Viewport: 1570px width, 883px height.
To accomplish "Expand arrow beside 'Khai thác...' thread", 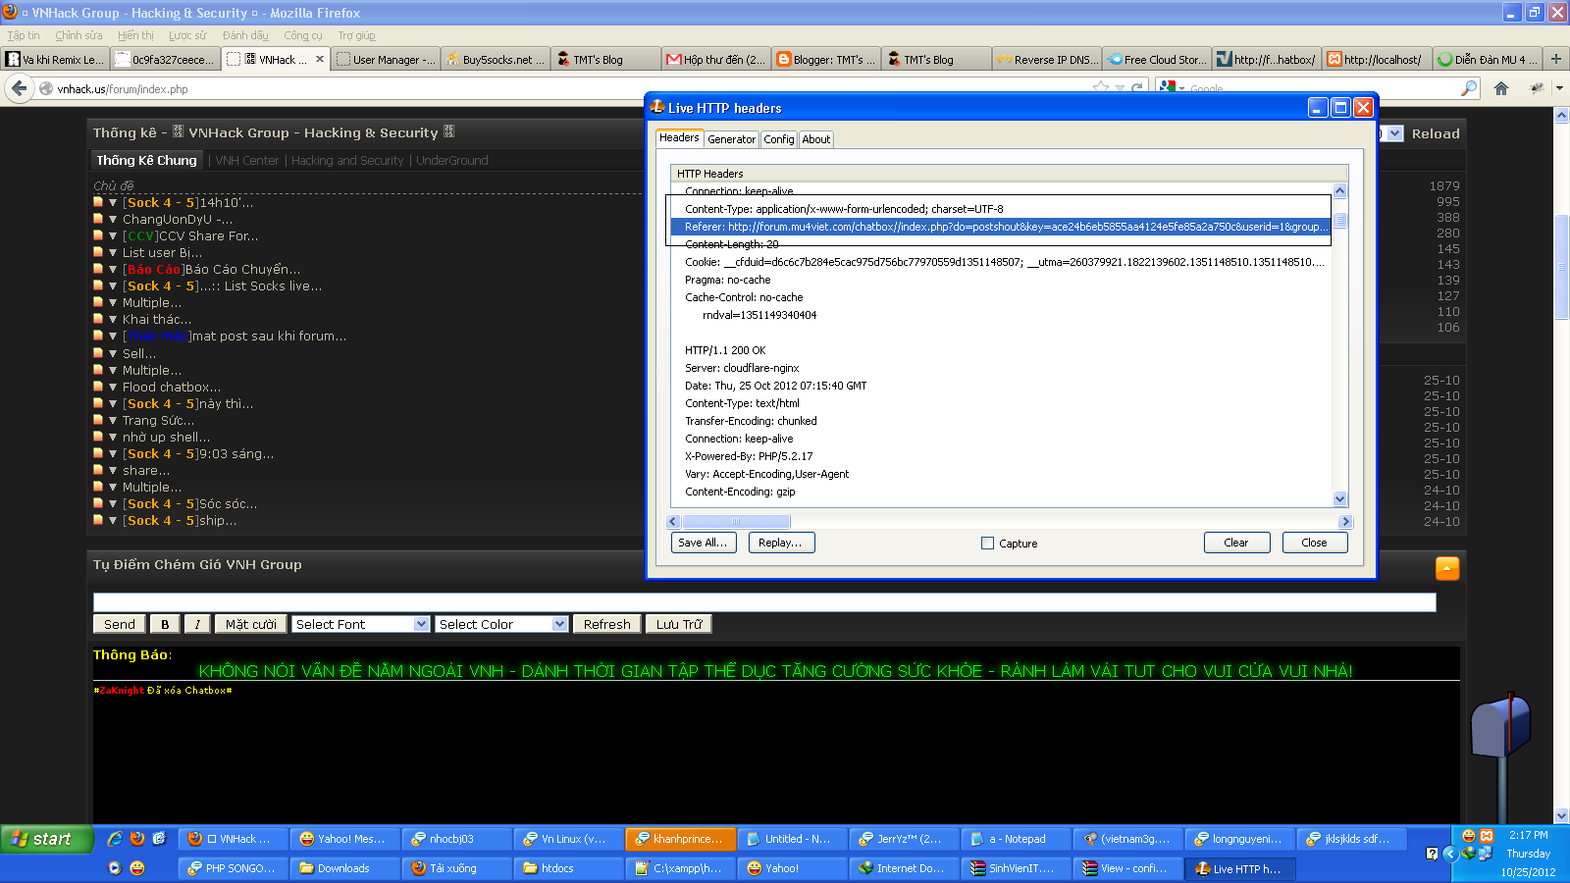I will click(113, 319).
